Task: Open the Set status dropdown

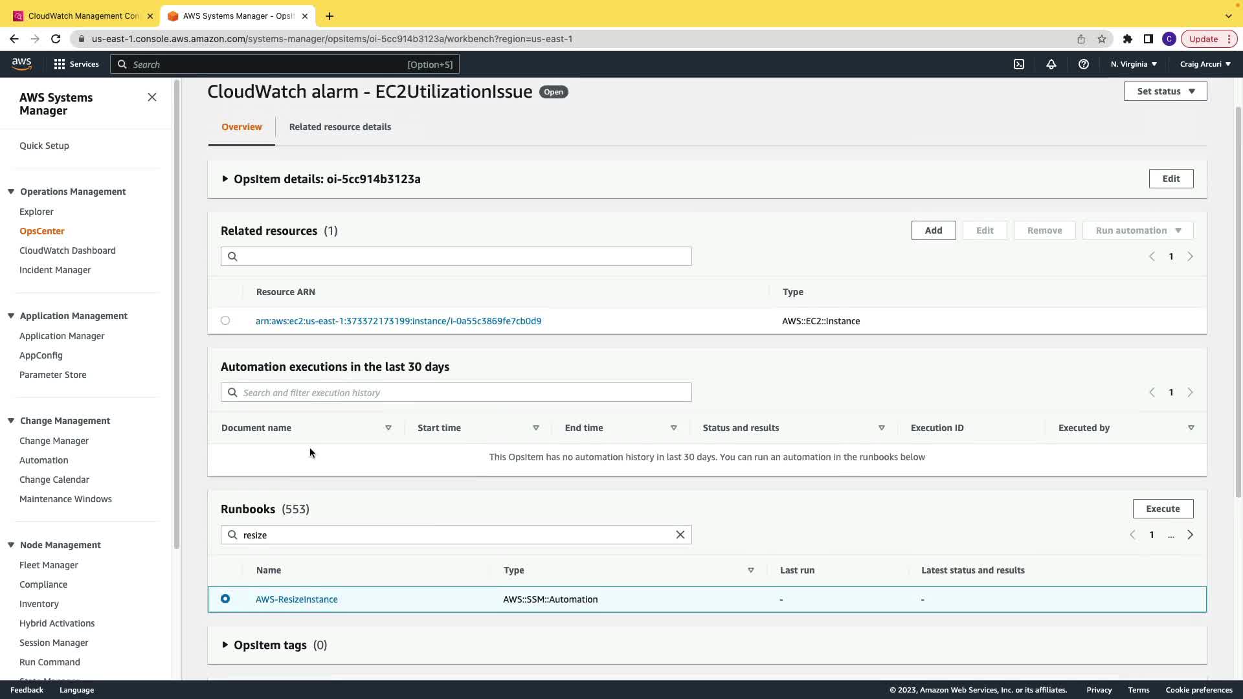Action: click(x=1165, y=91)
